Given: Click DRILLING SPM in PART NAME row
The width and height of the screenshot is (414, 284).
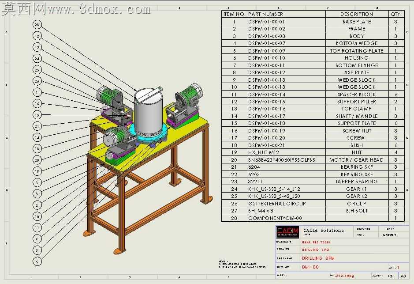Looking at the screenshot, I should 318,258.
